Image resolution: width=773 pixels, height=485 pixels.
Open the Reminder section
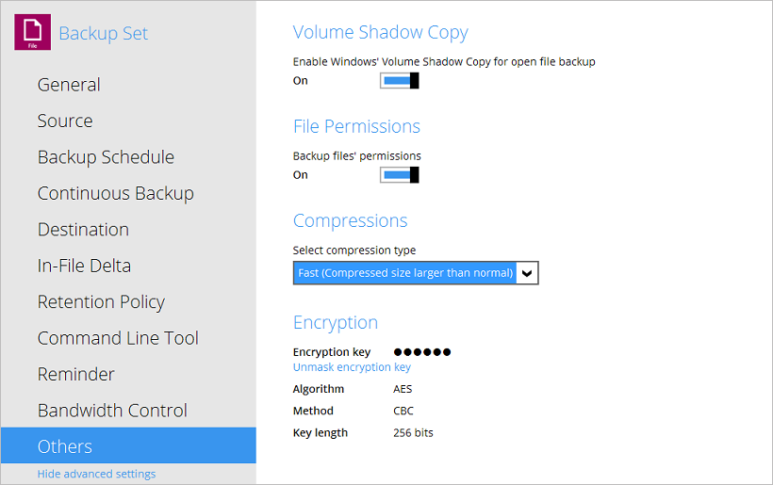click(x=75, y=374)
